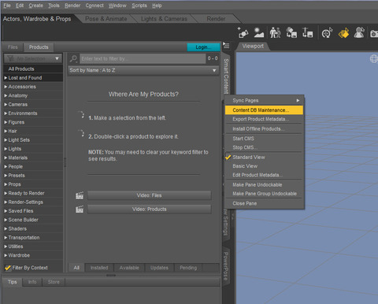The width and height of the screenshot is (378, 304).
Task: Toggle the Filter By Context checkbox
Action: click(x=8, y=268)
